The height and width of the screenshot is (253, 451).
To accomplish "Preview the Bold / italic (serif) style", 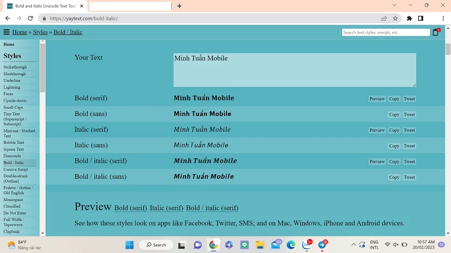I will [x=377, y=162].
